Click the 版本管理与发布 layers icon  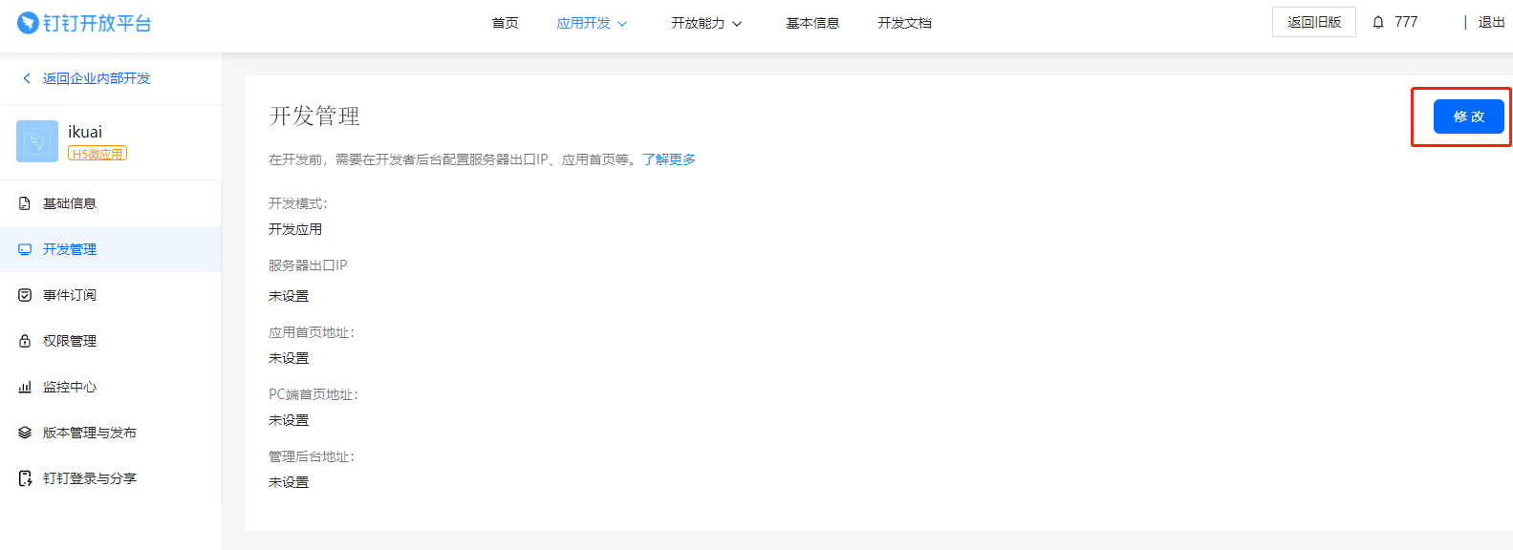click(25, 433)
